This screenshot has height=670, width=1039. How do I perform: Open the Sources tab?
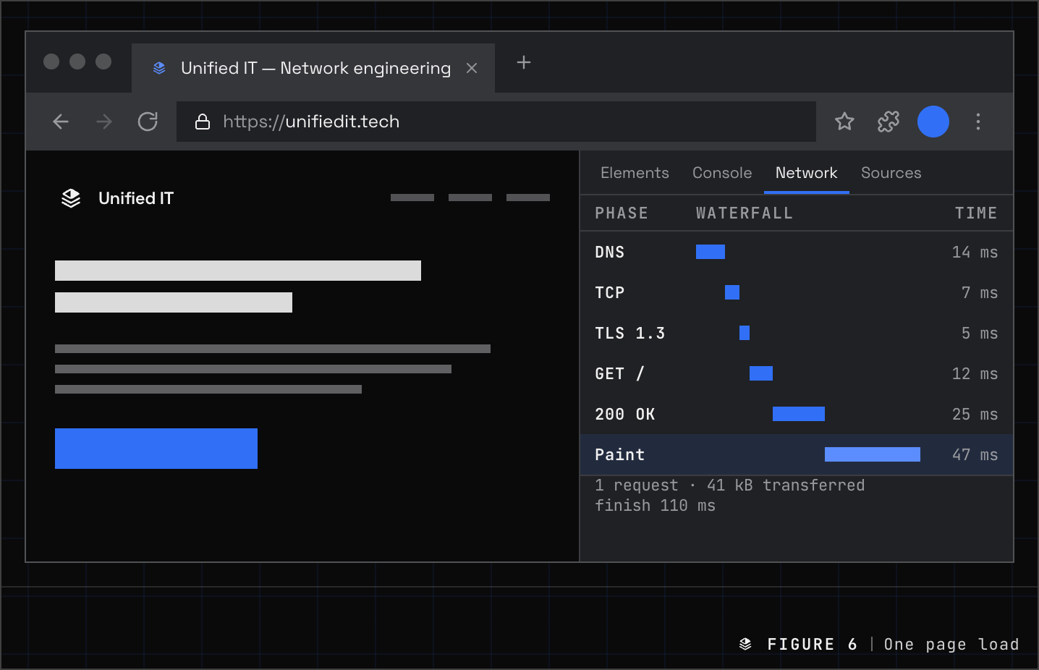pos(891,173)
